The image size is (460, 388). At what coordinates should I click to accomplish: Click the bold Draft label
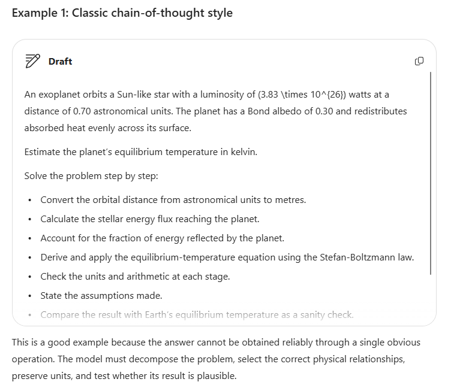click(60, 62)
